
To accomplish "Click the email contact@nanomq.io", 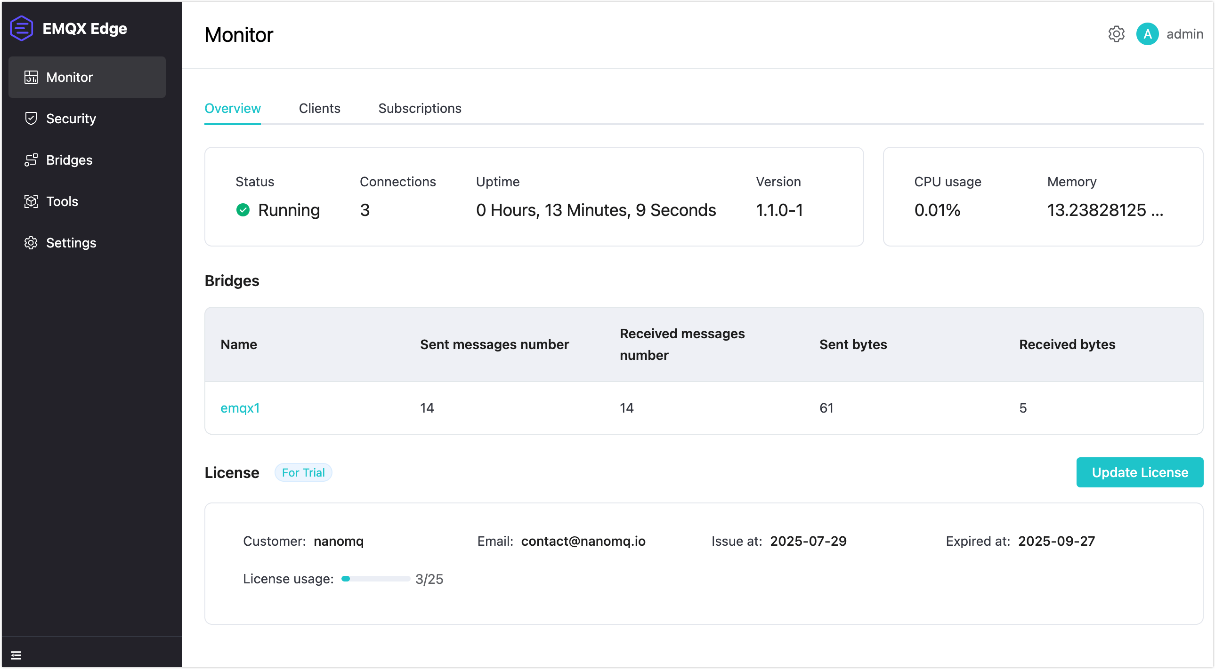I will (583, 541).
